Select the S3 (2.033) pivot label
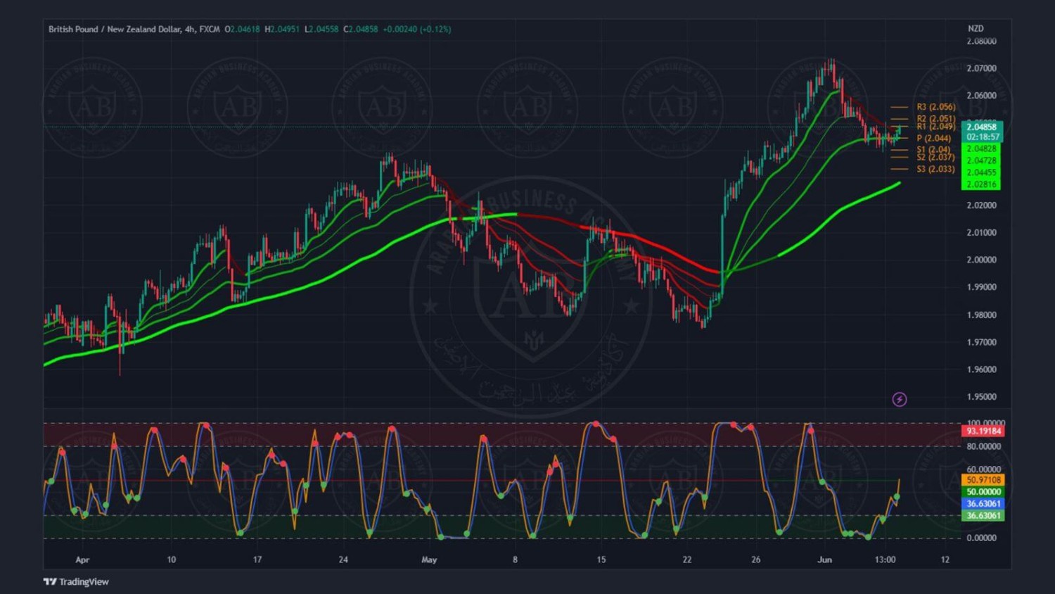The height and width of the screenshot is (594, 1055). [x=936, y=169]
